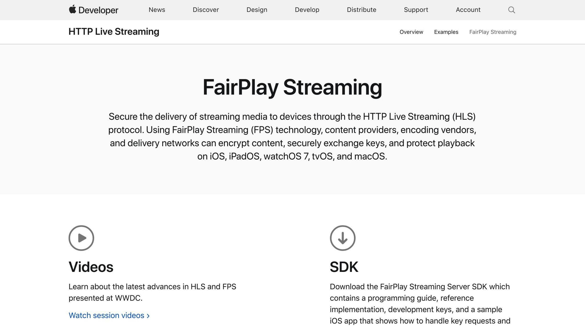This screenshot has width=585, height=329.
Task: Open the Distribute menu item
Action: (x=362, y=10)
